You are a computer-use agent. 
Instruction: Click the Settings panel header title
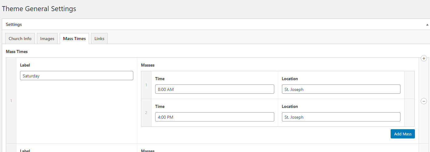coord(14,24)
